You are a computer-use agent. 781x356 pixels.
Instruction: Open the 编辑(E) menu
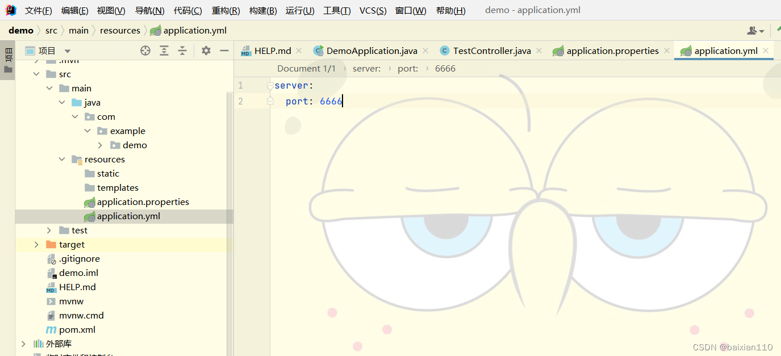click(x=74, y=10)
